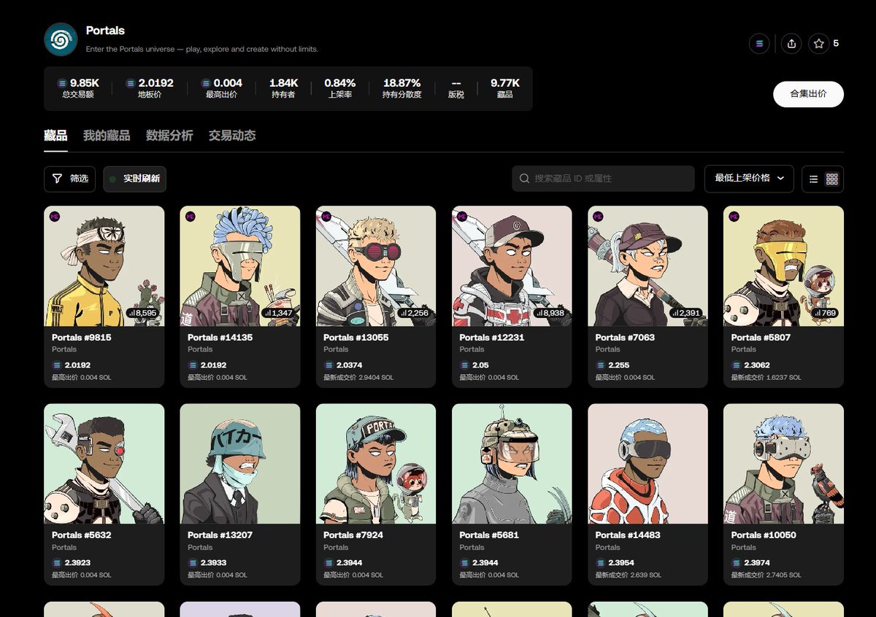This screenshot has height=617, width=876.
Task: Open Portals #7063 artwork
Action: point(648,266)
